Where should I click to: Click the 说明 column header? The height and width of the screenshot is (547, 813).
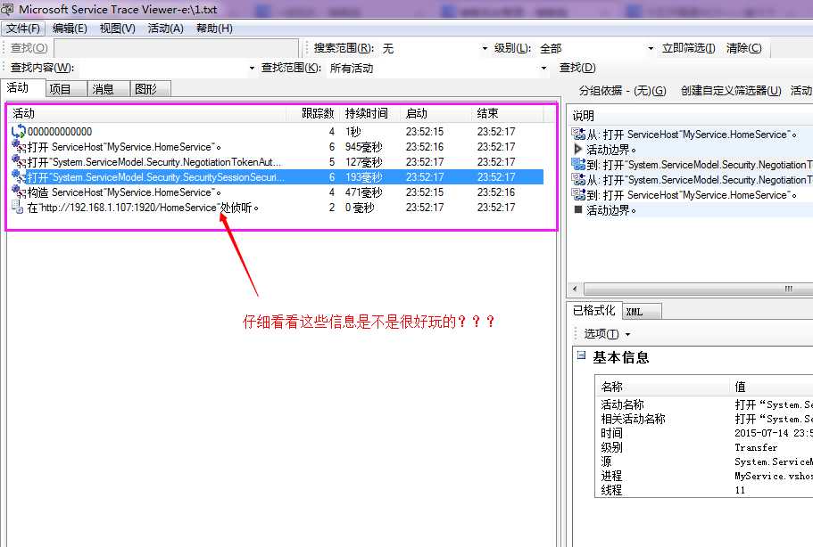(691, 116)
